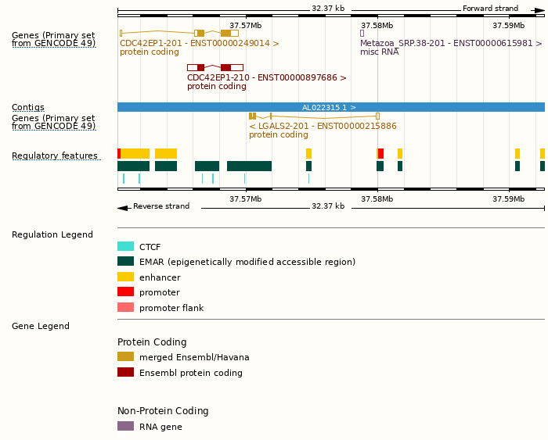The height and width of the screenshot is (440, 548).
Task: Click the red promoter feature near 37.58Mb
Action: tap(380, 154)
